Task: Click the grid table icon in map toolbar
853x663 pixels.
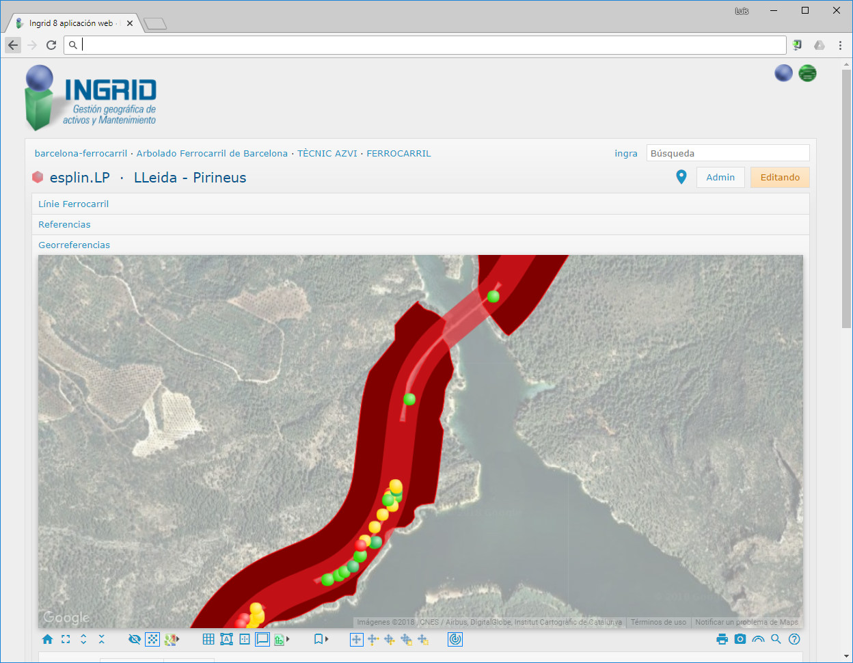Action: (208, 640)
